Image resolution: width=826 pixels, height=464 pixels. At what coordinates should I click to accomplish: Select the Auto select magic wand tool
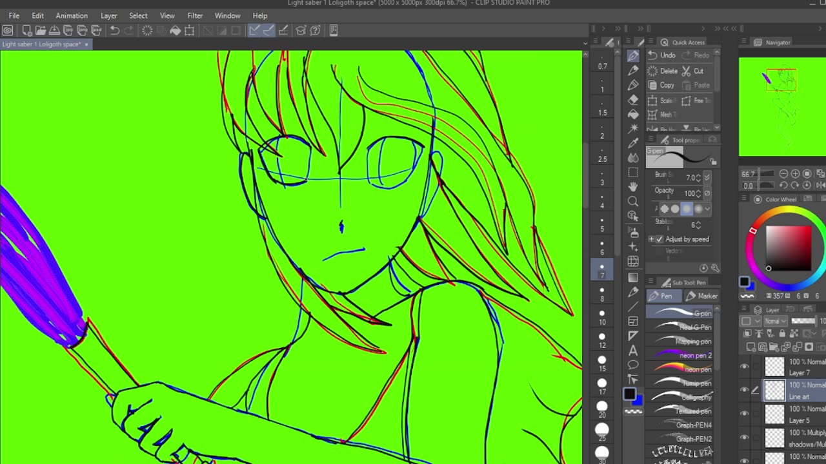pos(633,128)
